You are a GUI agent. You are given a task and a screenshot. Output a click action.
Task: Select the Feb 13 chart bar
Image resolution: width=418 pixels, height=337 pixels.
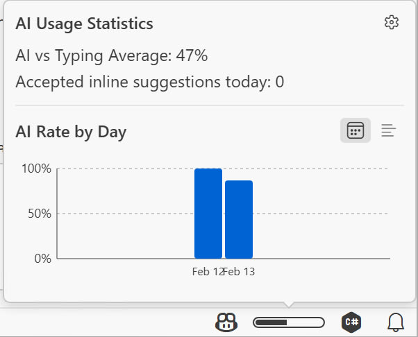tap(239, 219)
